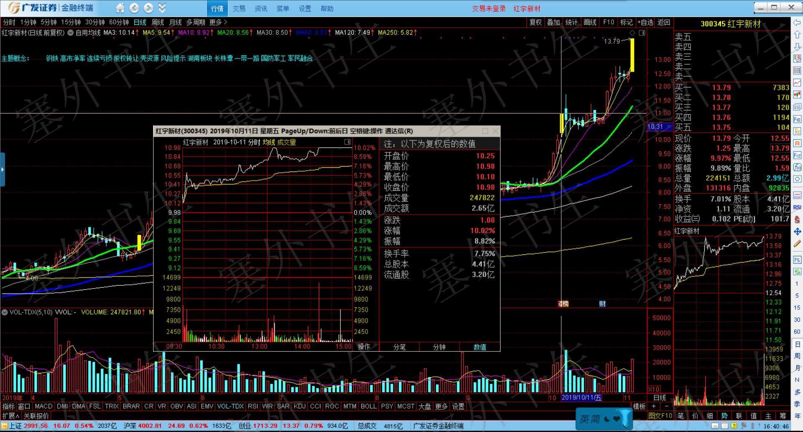Open sidebar candlestick chart icon
803x432 pixels.
797,95
